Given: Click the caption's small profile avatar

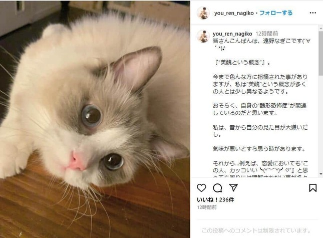Looking at the screenshot, I should coord(203,36).
